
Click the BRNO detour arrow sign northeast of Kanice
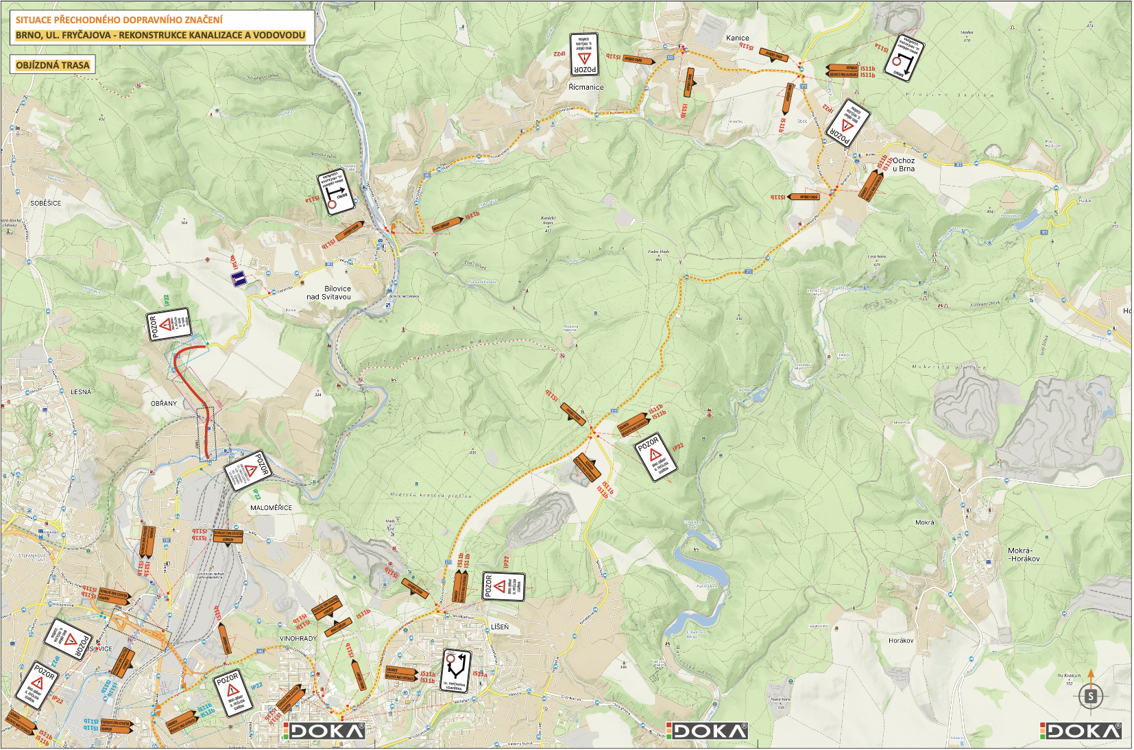(904, 58)
